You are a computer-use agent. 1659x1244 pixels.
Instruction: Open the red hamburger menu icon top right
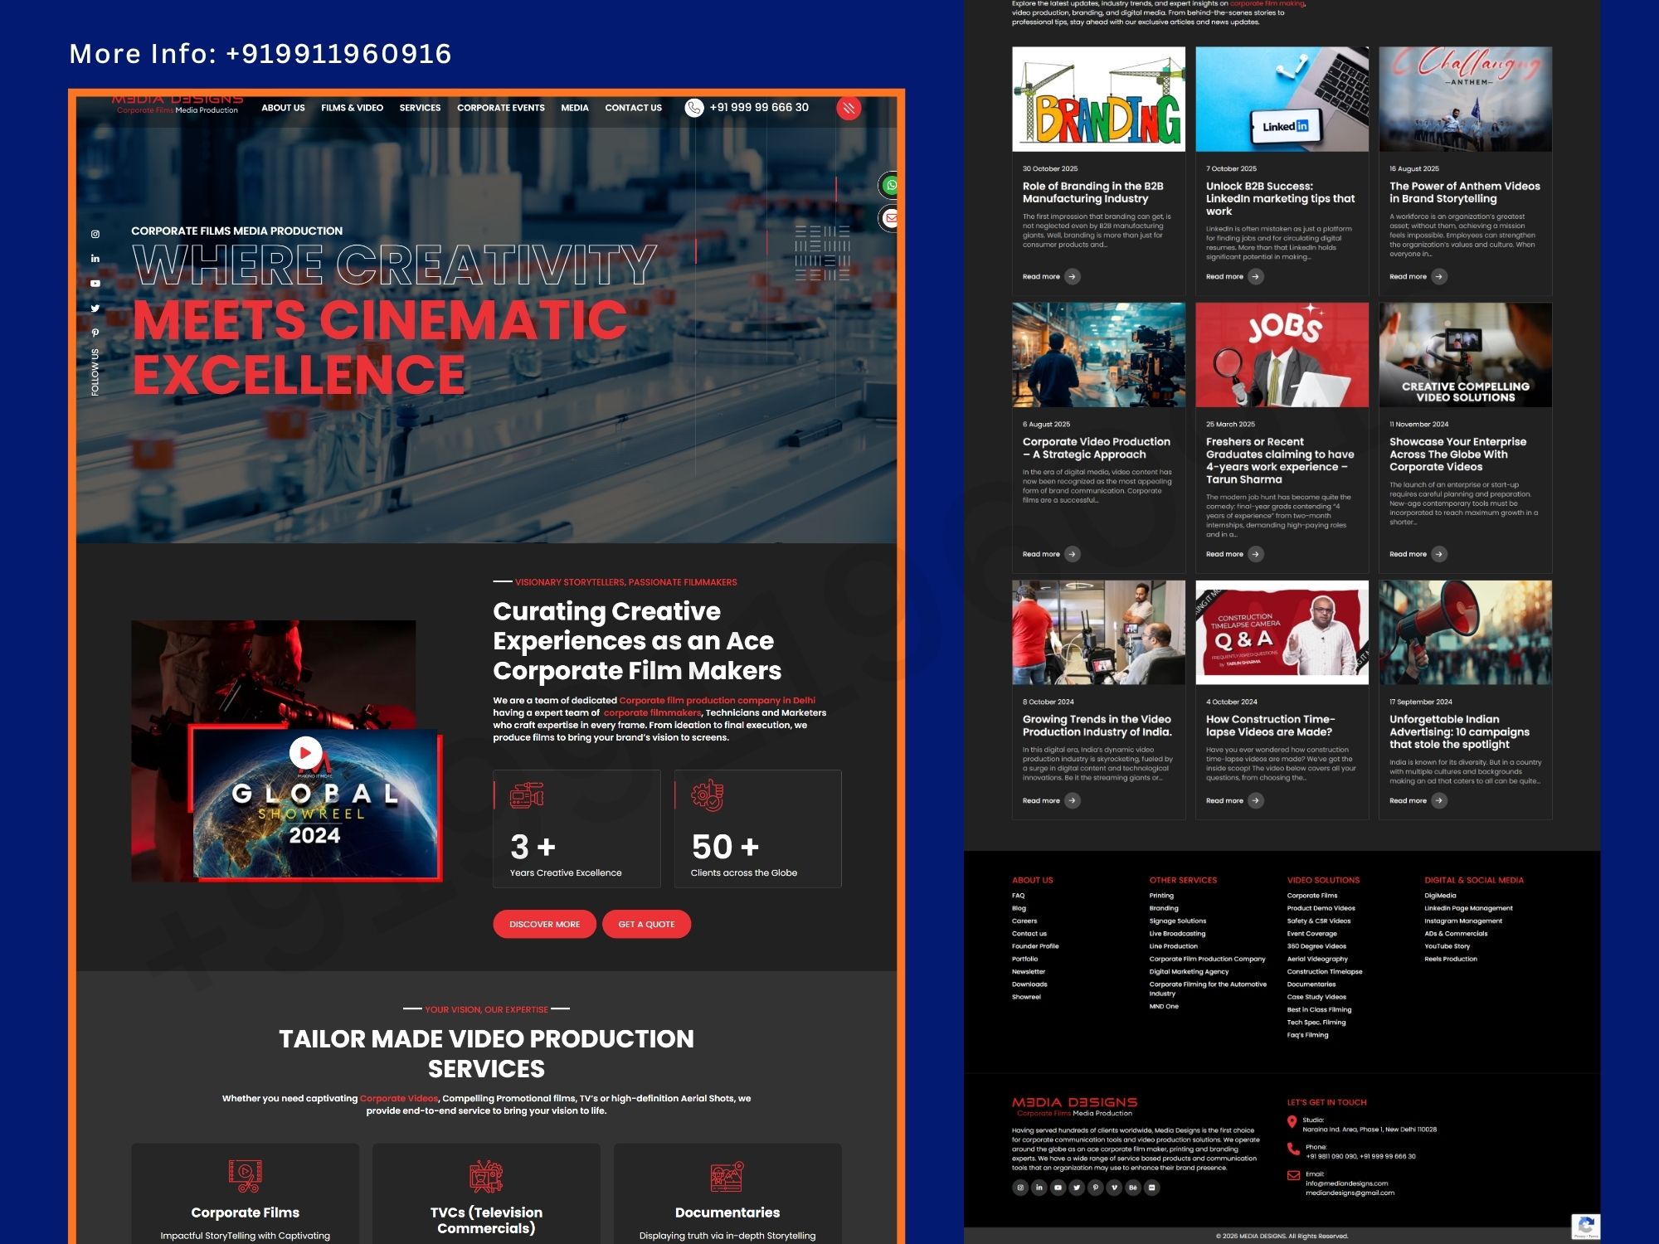[x=848, y=108]
